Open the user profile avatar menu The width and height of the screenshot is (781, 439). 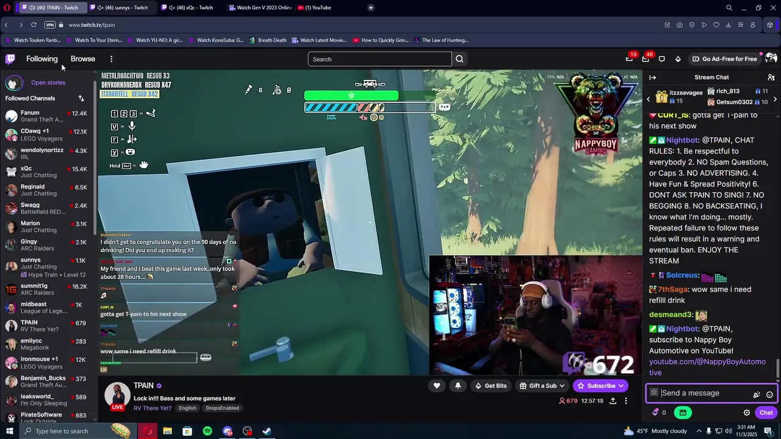[771, 59]
